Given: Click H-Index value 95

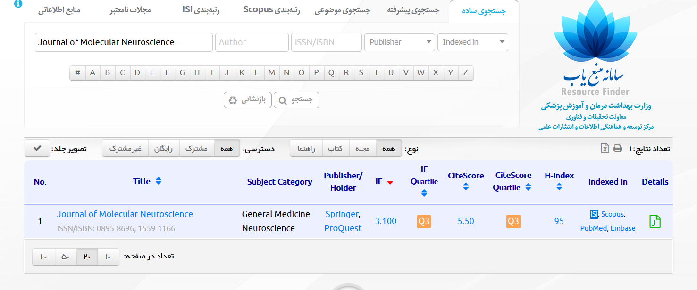Looking at the screenshot, I should tap(559, 221).
